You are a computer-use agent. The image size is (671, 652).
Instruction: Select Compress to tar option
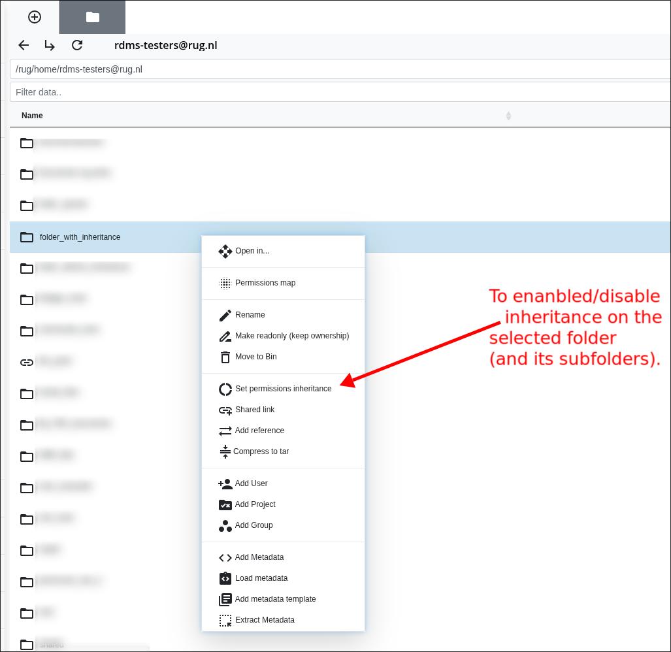pos(261,451)
